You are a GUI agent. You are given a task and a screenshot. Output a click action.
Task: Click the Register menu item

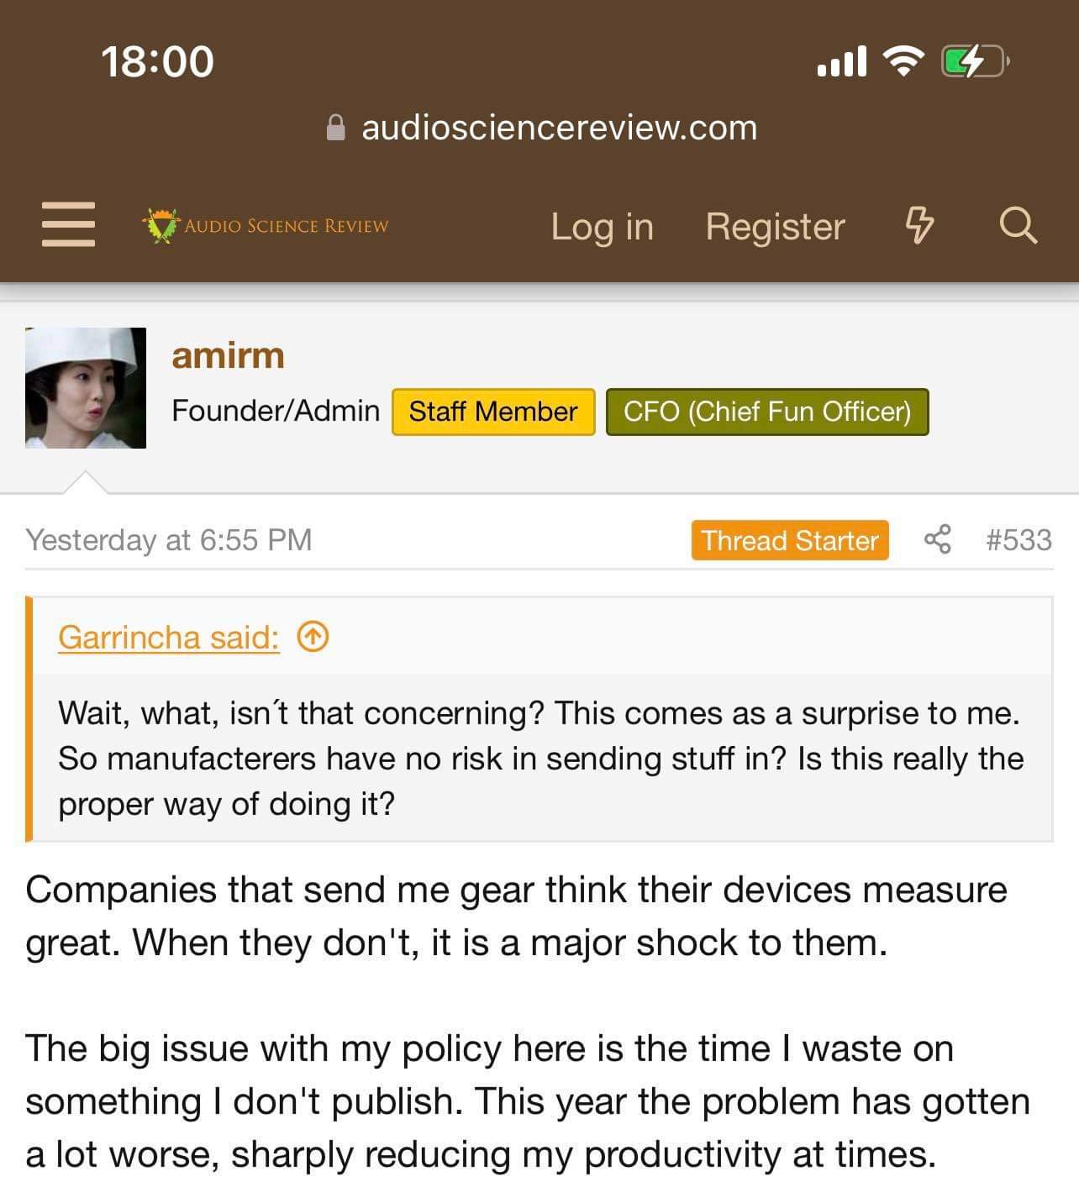(775, 226)
